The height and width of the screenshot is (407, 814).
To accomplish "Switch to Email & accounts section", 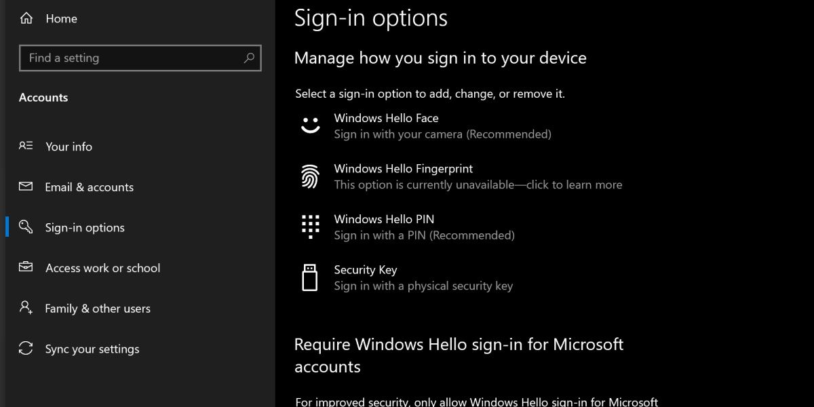I will (89, 187).
